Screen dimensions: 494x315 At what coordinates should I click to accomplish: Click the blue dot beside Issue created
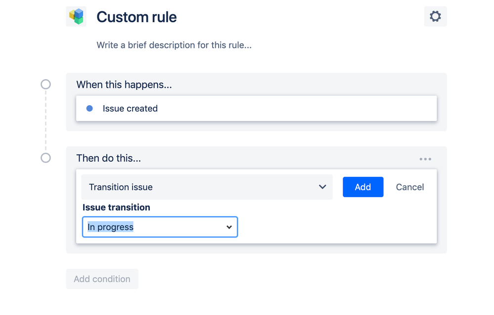[90, 109]
